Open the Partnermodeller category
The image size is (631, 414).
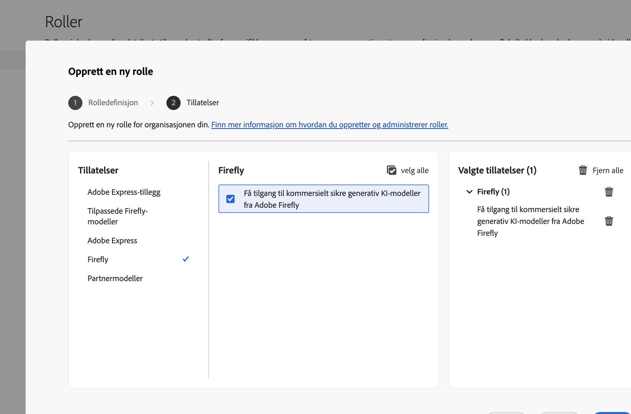tap(115, 278)
